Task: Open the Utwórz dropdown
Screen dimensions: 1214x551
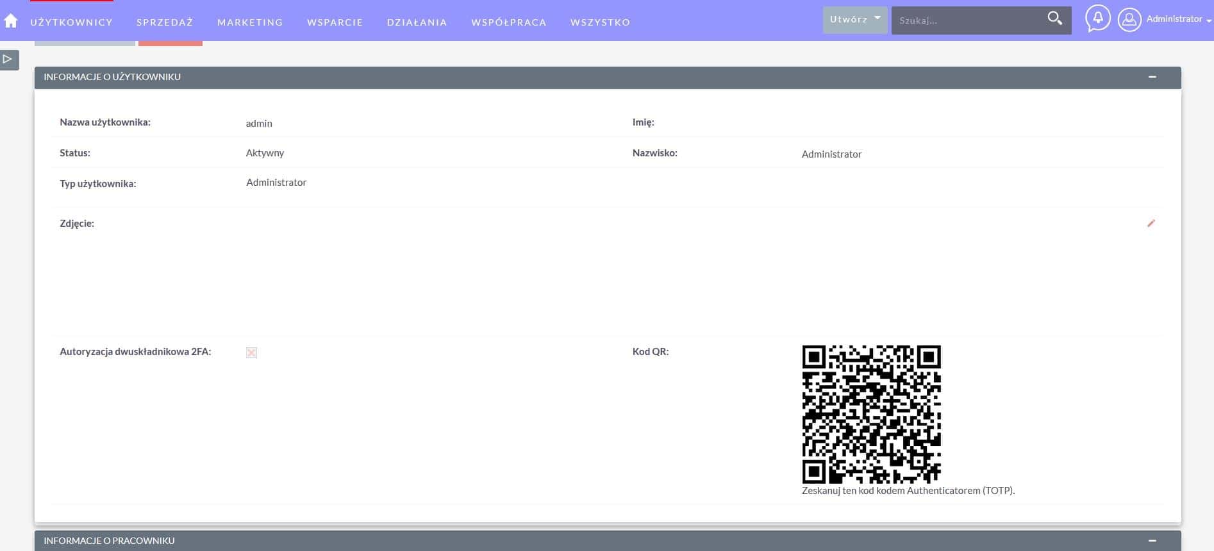Action: (x=855, y=19)
